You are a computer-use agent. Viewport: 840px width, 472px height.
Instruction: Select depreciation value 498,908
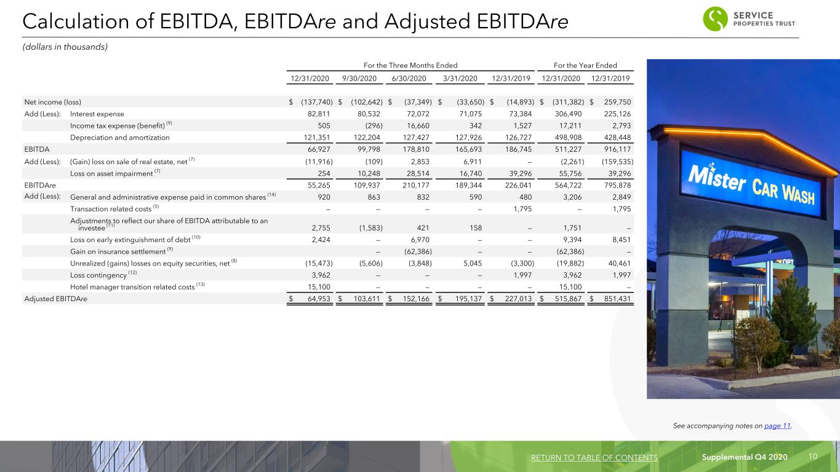(x=570, y=137)
